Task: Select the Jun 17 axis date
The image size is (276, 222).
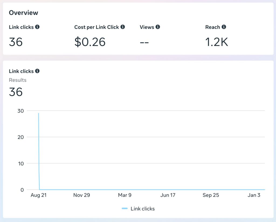Action: click(x=168, y=195)
